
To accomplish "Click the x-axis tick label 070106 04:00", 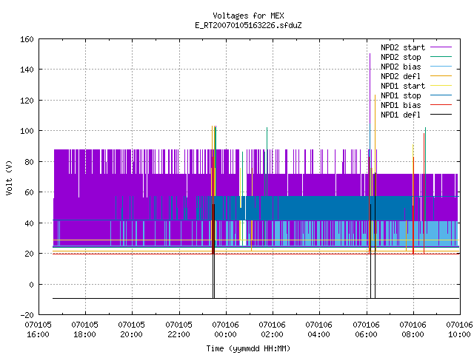I will [319, 330].
